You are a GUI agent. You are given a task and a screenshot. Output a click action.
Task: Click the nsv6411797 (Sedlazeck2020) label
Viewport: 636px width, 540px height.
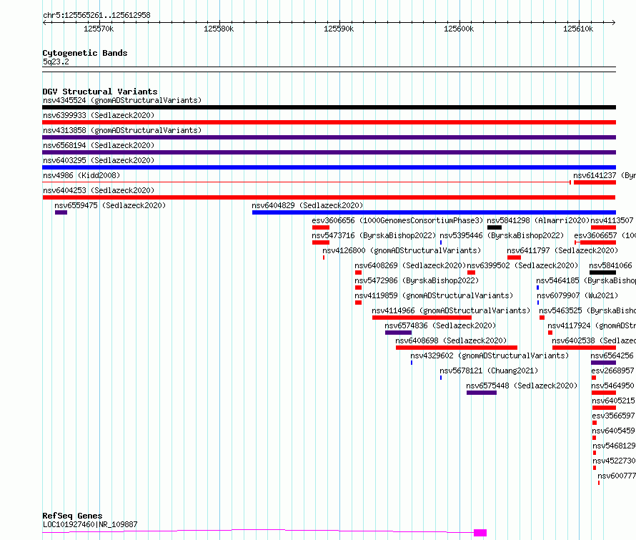coord(562,250)
